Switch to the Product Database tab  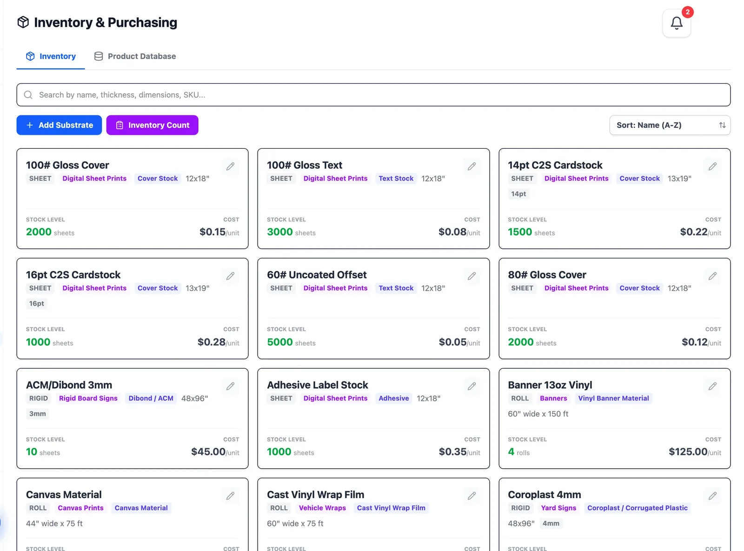[x=135, y=56]
